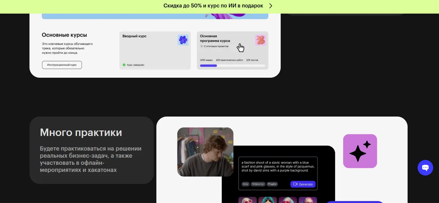Image resolution: width=439 pixels, height=203 pixels.
Task: Click the Generate button label
Action: 306,184
